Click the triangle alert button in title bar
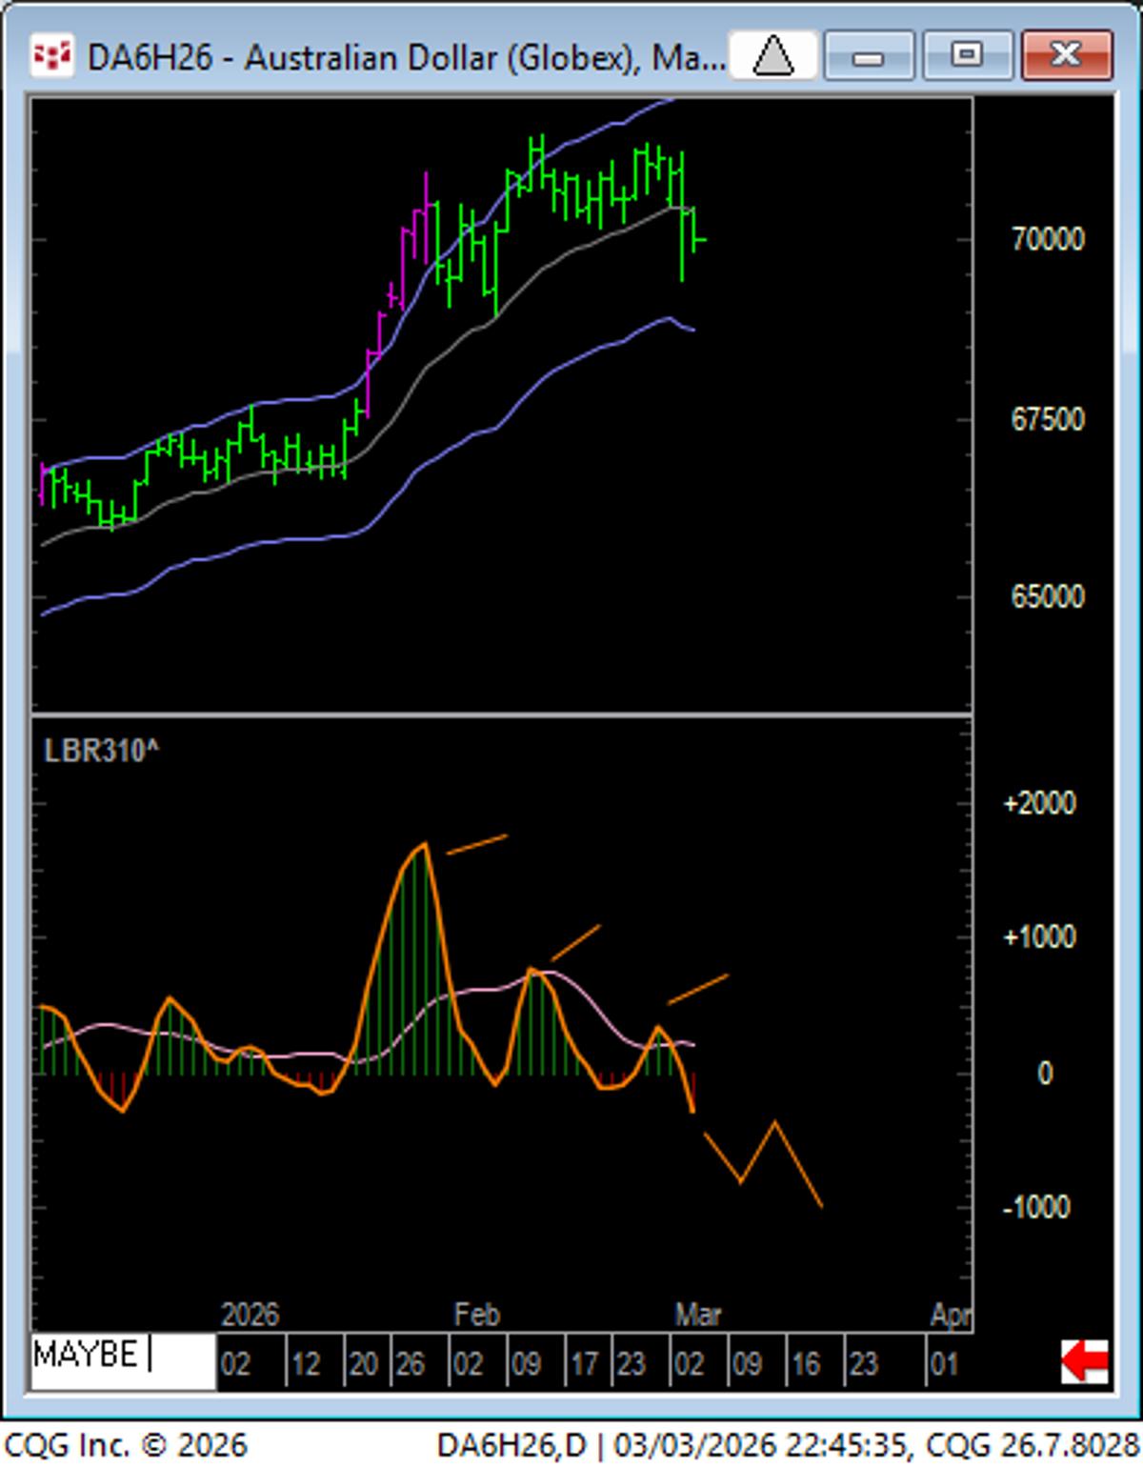 click(x=772, y=56)
